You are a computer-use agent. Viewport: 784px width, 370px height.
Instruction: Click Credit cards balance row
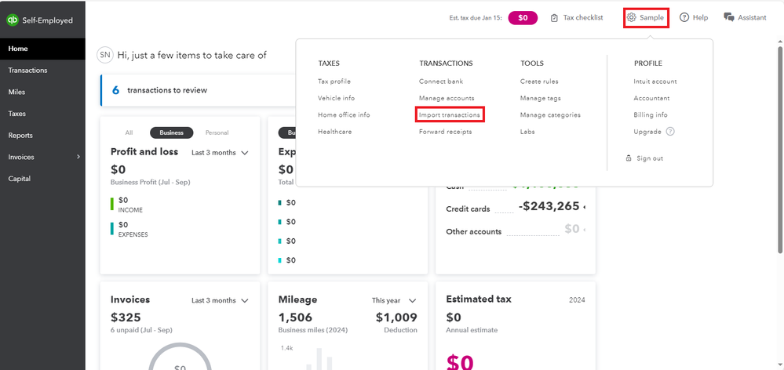coord(515,207)
